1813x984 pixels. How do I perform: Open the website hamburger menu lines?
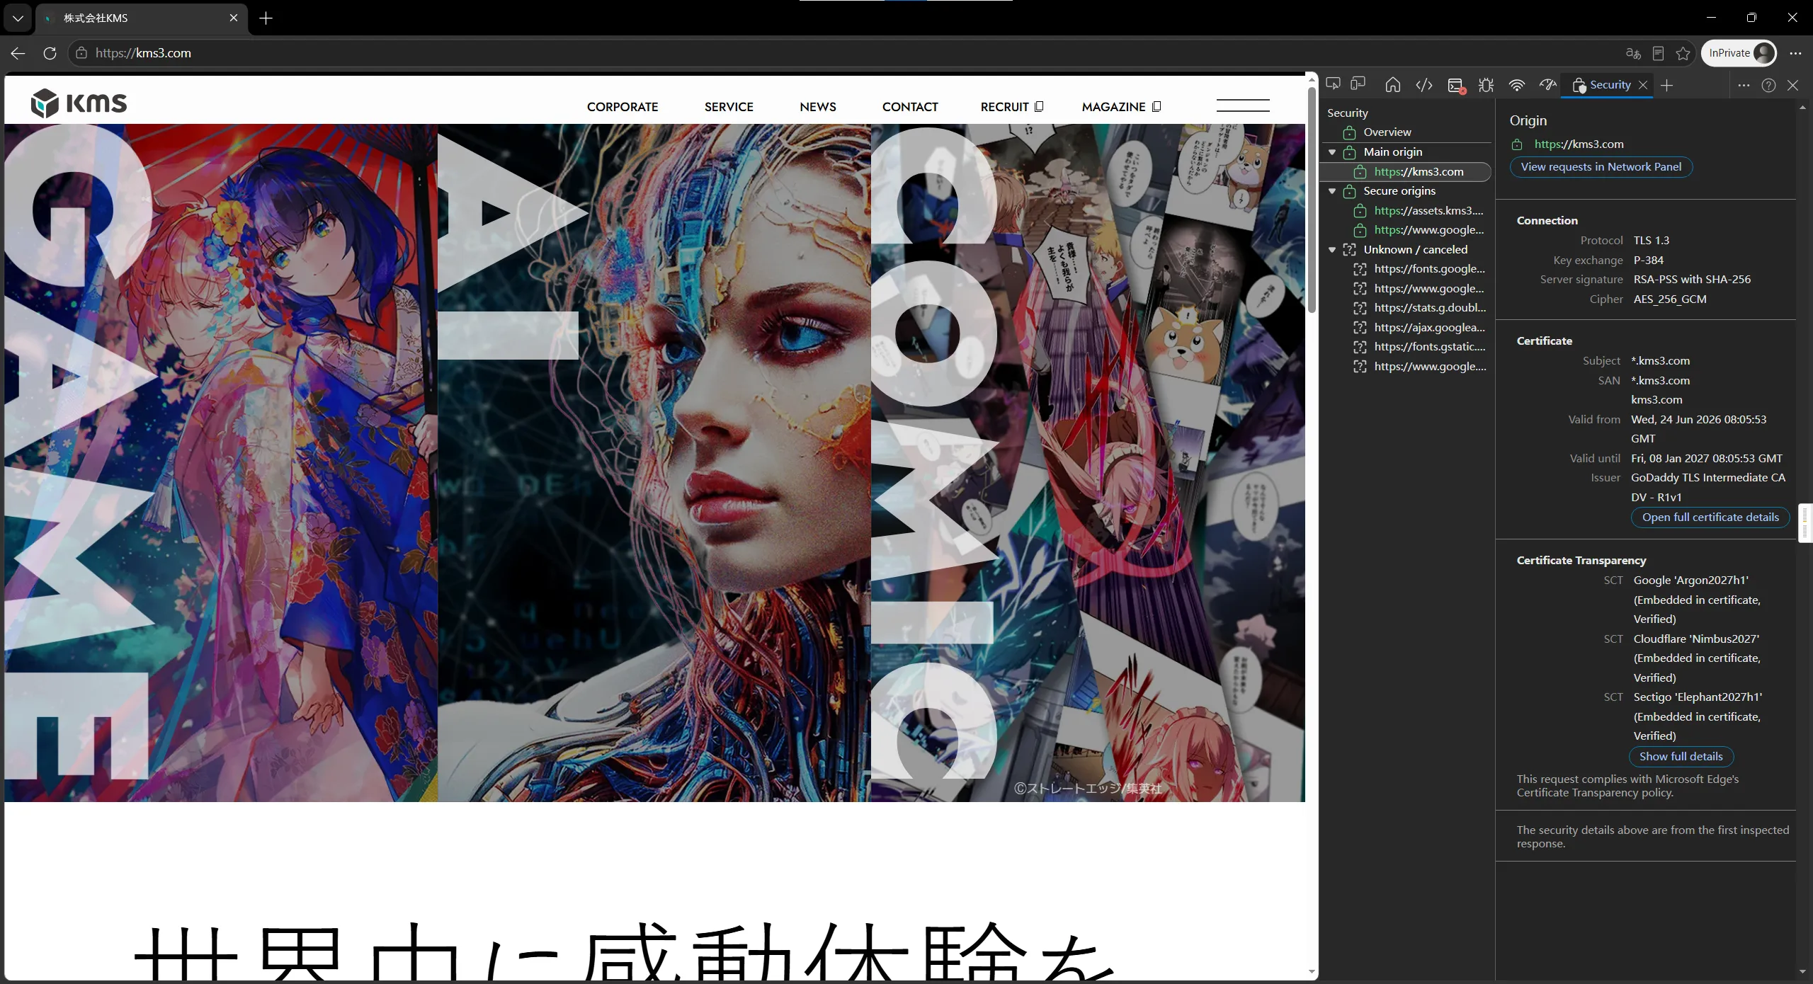pyautogui.click(x=1243, y=105)
